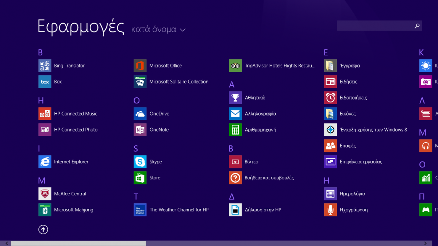Open Δήλωση στην HP document icon

tap(235, 210)
